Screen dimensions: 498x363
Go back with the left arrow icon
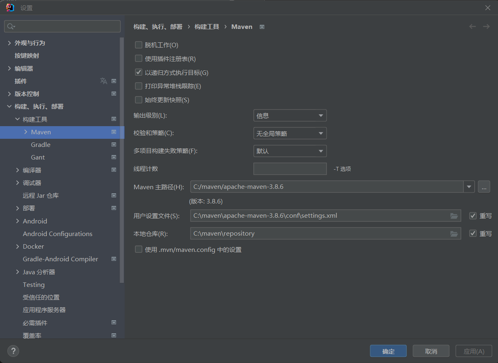tap(472, 26)
